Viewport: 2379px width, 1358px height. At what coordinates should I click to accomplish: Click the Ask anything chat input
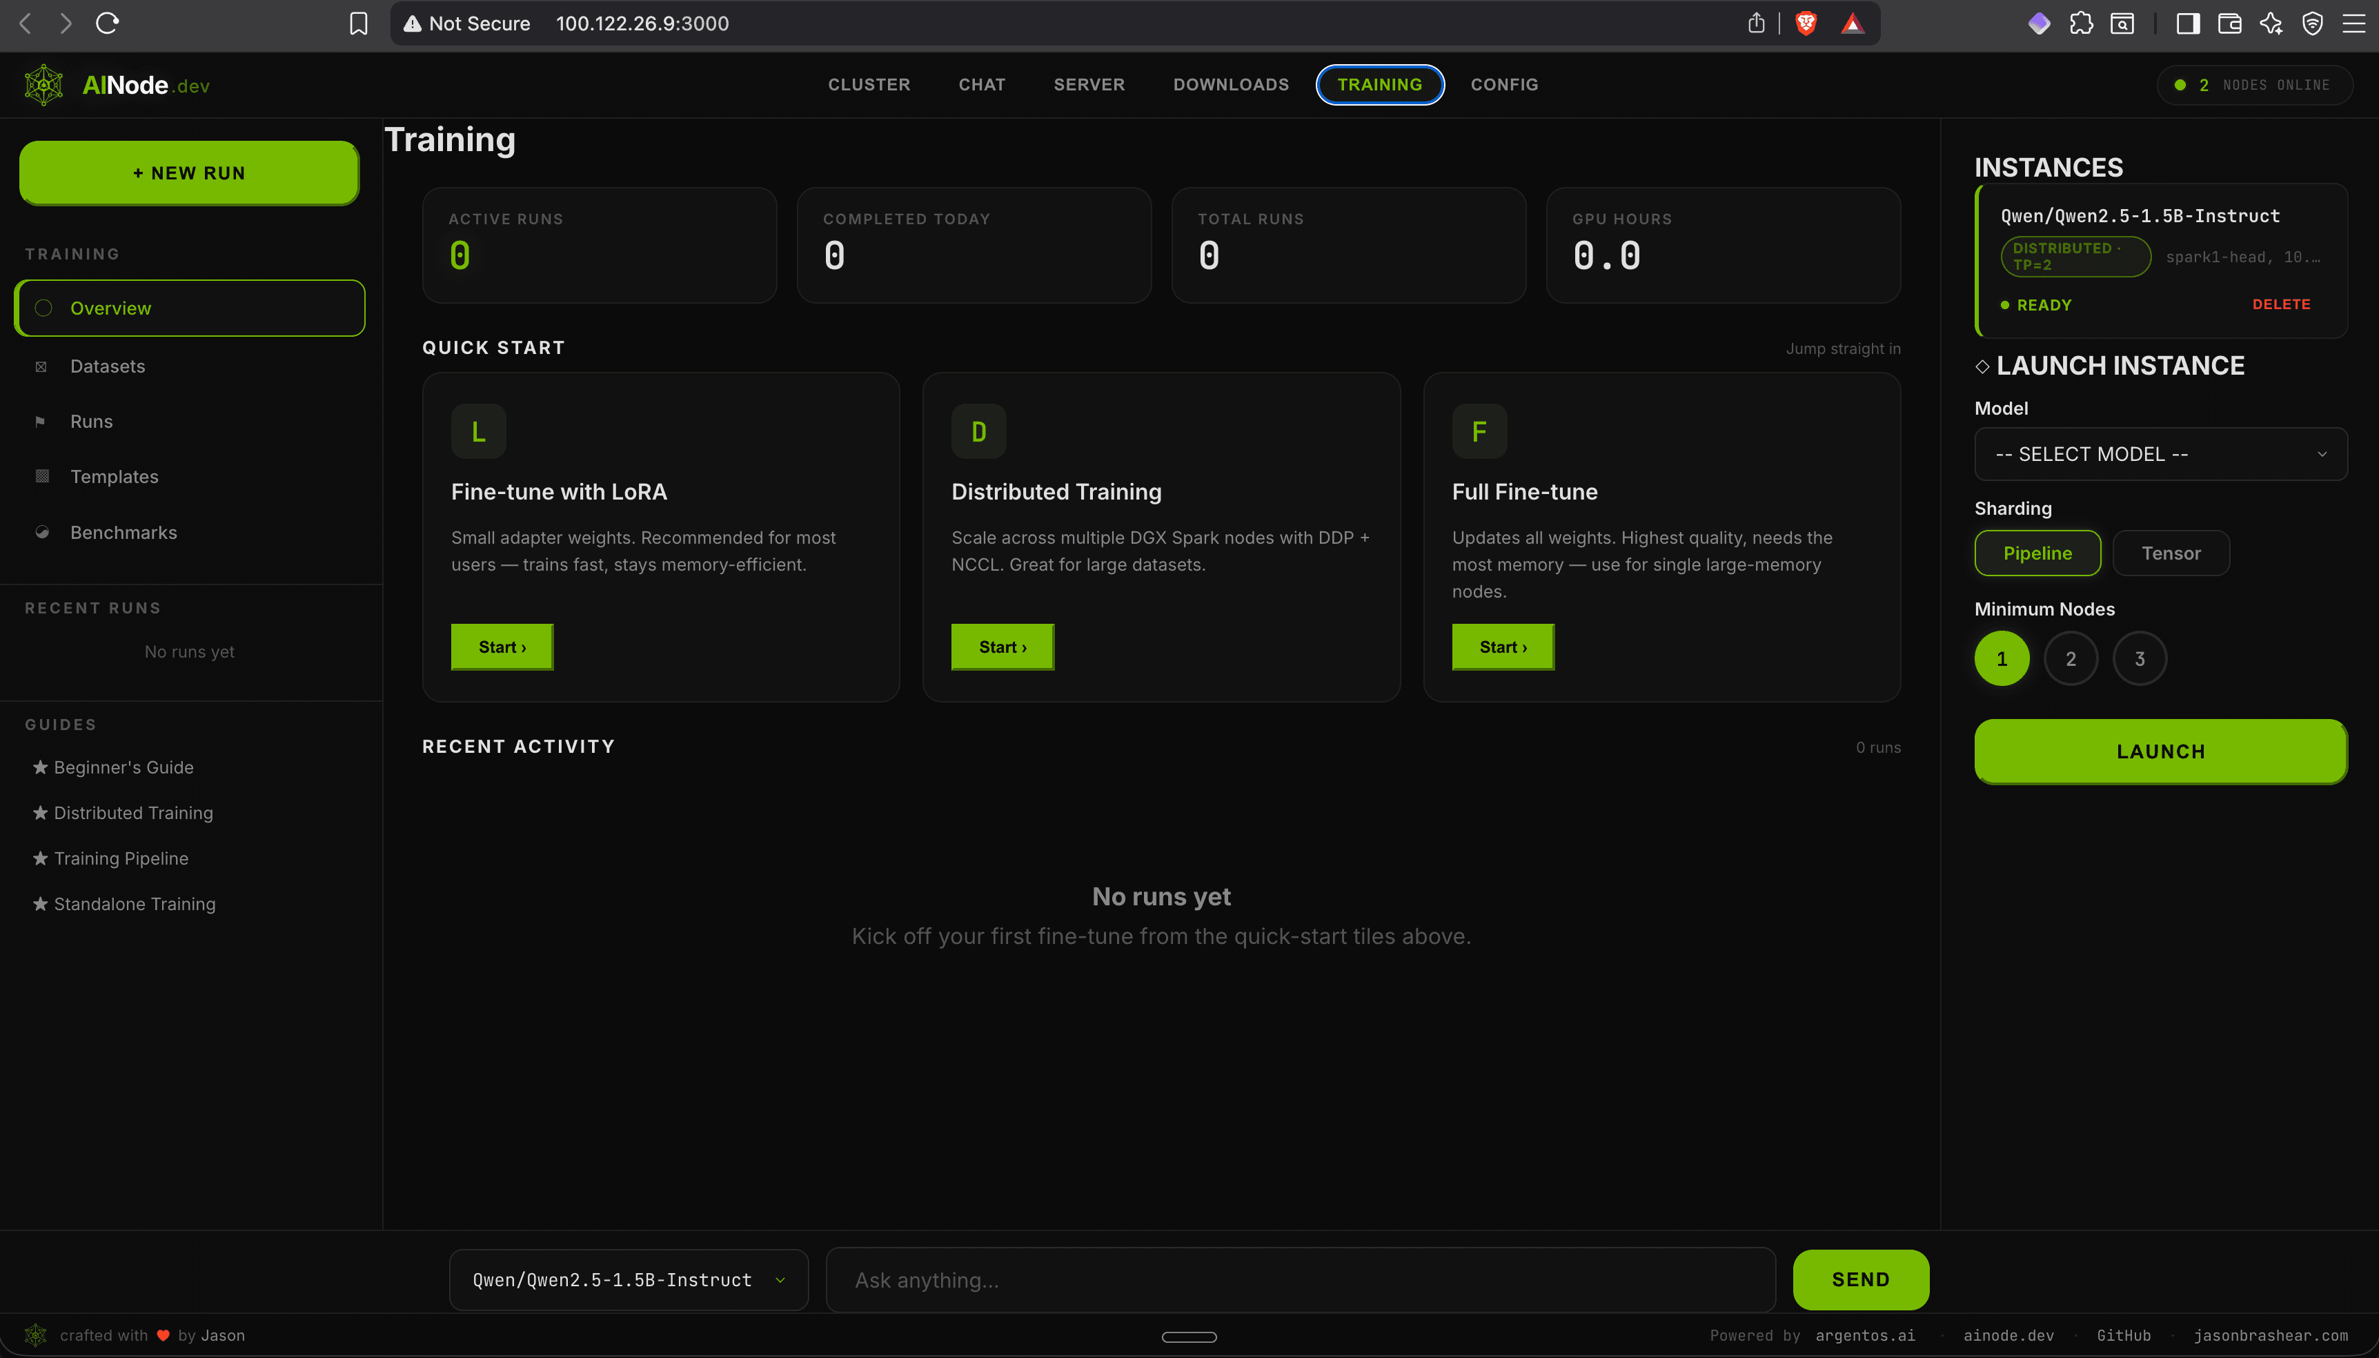(x=1300, y=1279)
